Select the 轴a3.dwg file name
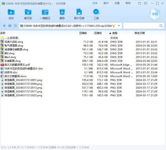The height and width of the screenshot is (150, 166). 10,57
